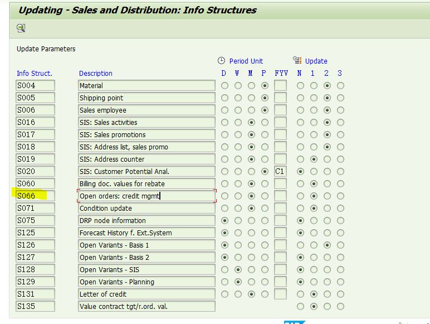The width and height of the screenshot is (430, 324).
Task: Set S131 Letter of credit update to N
Action: 300,294
